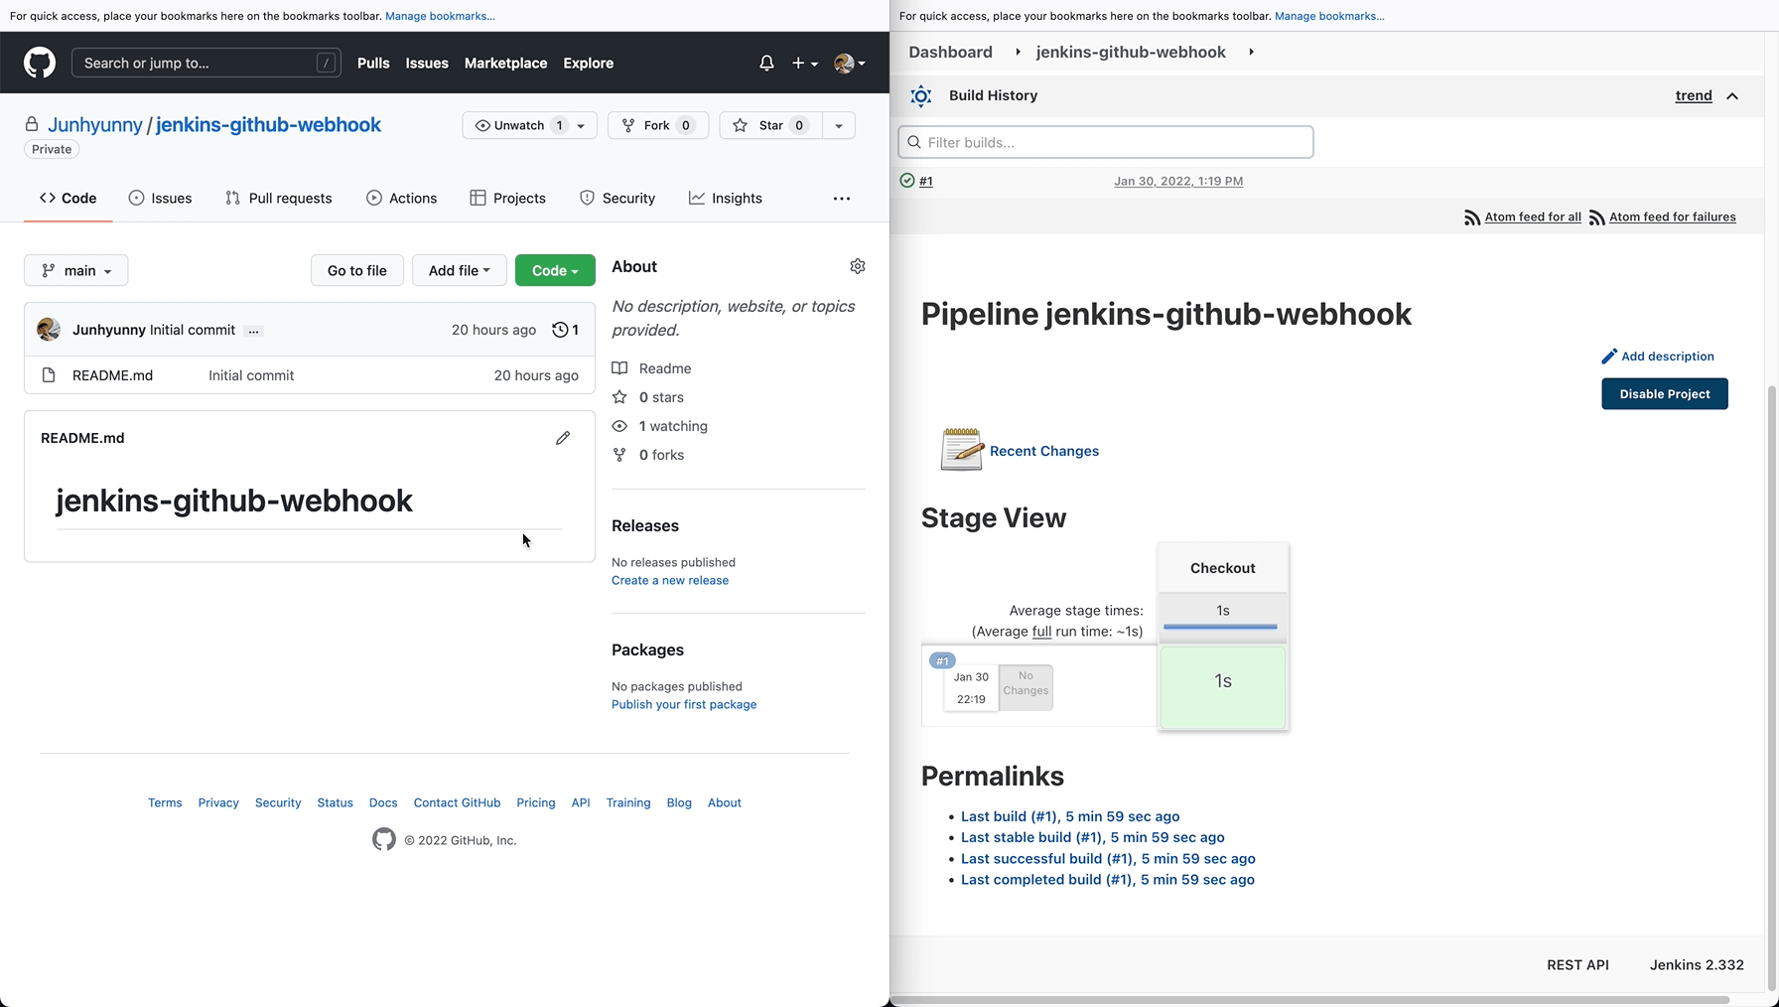Click the Recent Changes notepad icon
Screen dimensions: 1779x1007
tap(962, 450)
